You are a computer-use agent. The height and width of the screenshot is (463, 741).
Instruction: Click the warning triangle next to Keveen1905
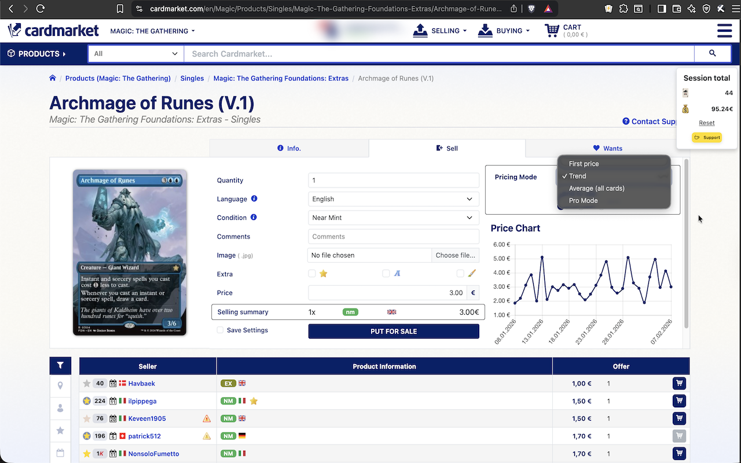207,418
